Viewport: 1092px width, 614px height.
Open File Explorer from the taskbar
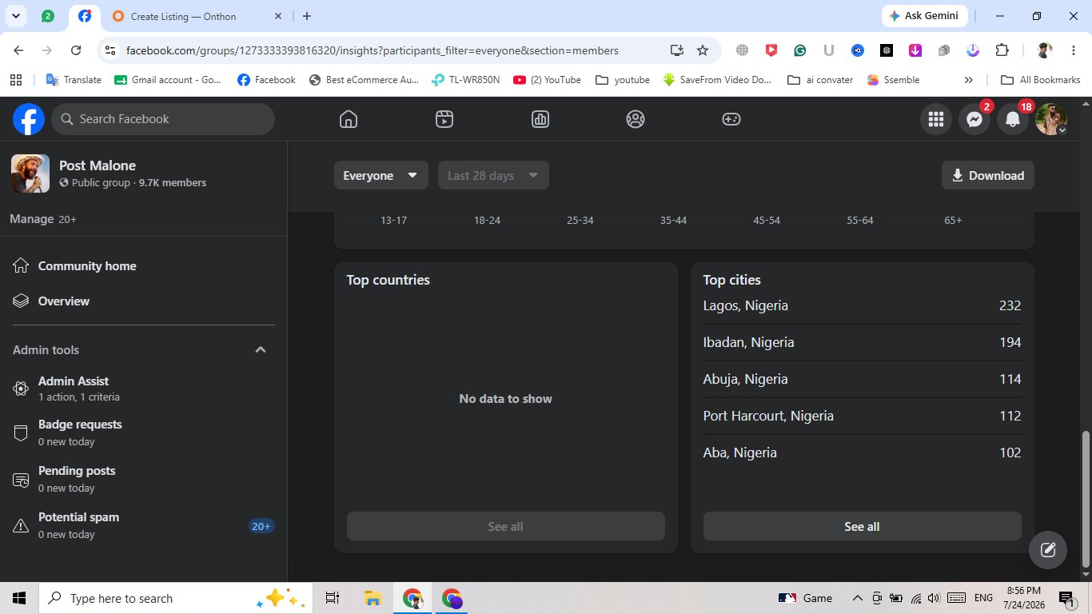373,598
